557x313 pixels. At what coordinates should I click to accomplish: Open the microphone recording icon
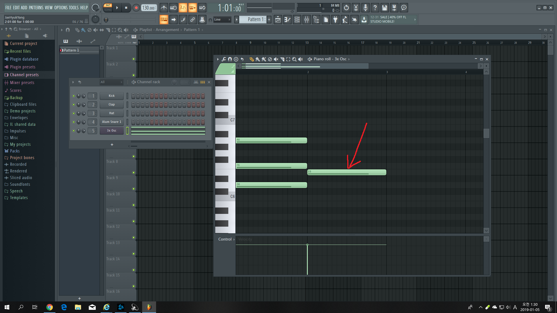[366, 8]
